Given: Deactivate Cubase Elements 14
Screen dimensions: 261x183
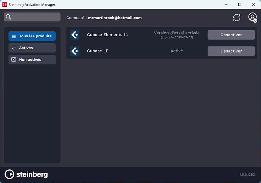Looking at the screenshot, I should coord(231,35).
